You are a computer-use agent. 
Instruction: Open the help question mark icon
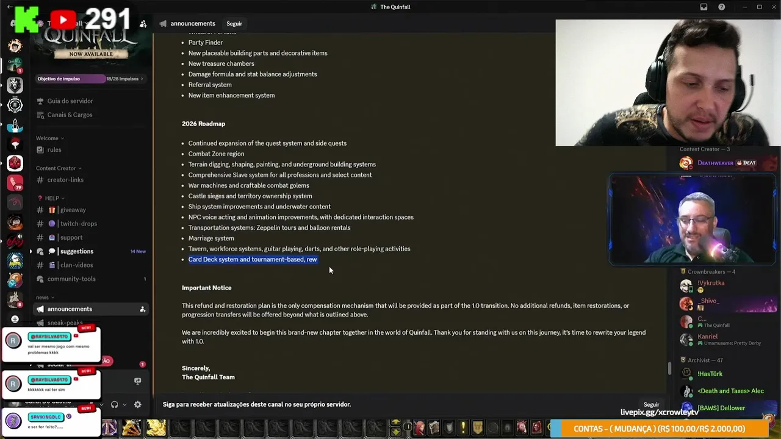click(x=722, y=7)
